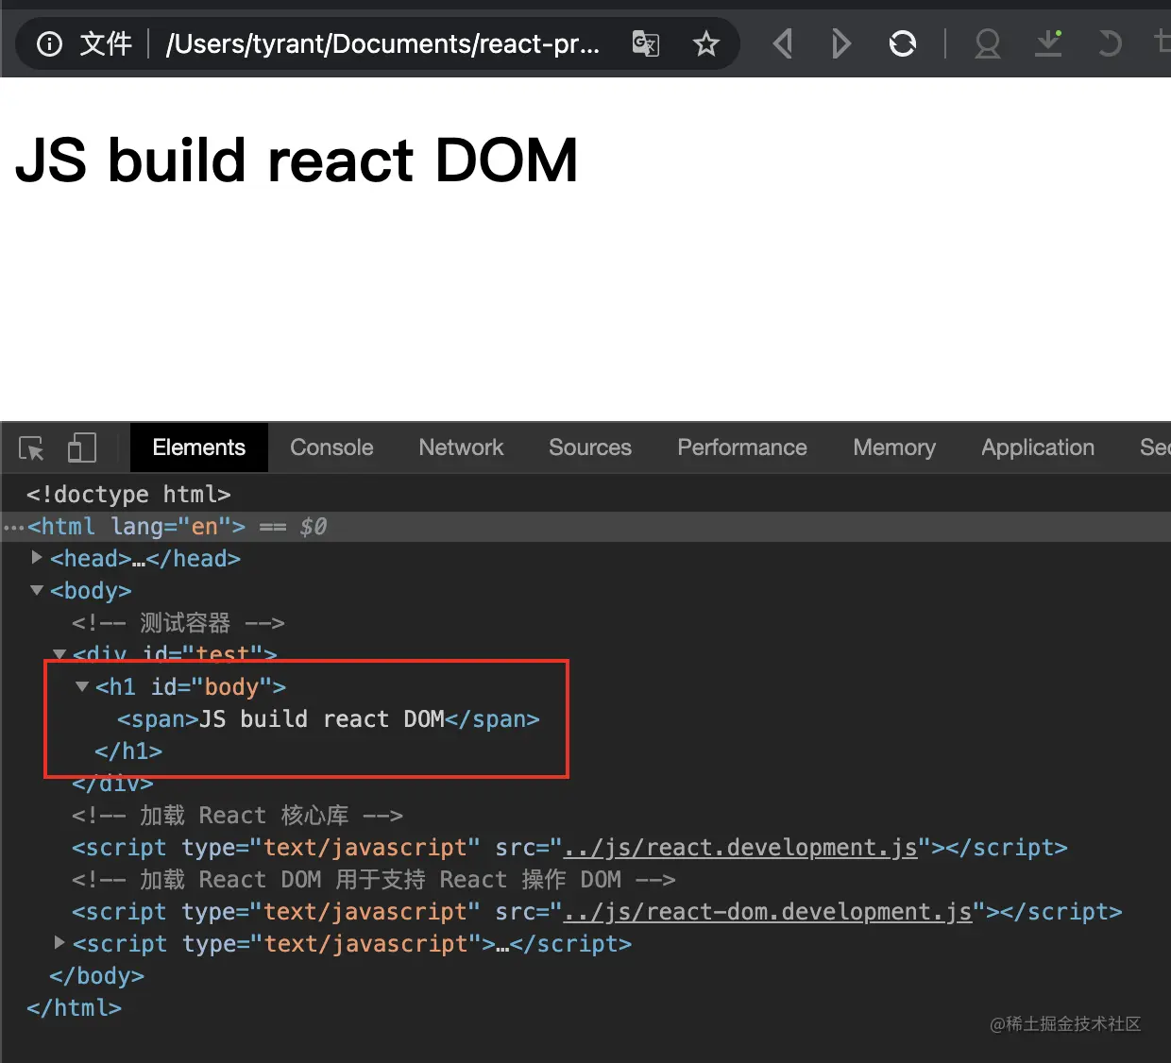Expand the head node
Viewport: 1171px width, 1063px height.
[x=37, y=558]
